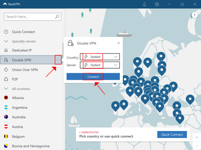Select Argentina in country list
The width and height of the screenshot is (201, 150).
tap(20, 107)
